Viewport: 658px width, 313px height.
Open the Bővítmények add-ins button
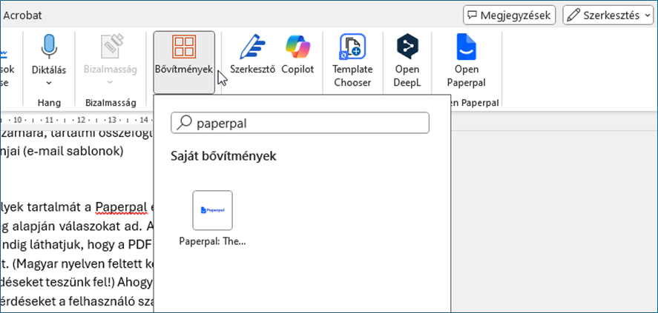[184, 62]
